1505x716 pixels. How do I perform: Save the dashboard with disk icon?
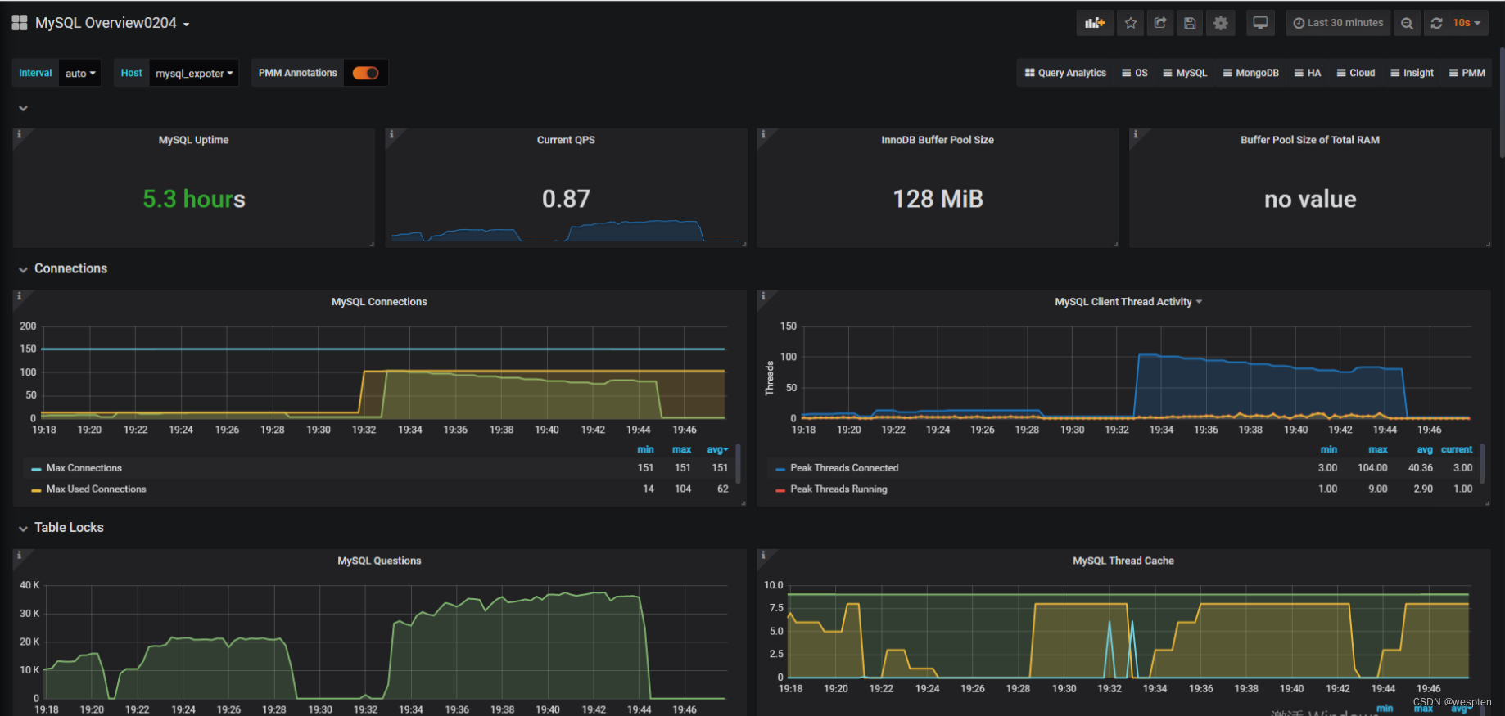(x=1190, y=23)
